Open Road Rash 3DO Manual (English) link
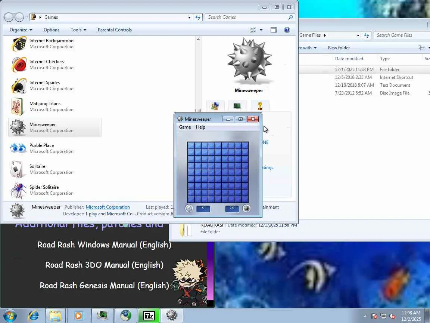The height and width of the screenshot is (323, 430). tap(105, 265)
